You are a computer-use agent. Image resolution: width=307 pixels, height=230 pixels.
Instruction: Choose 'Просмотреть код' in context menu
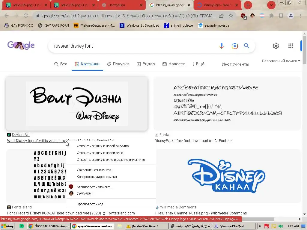111,204
